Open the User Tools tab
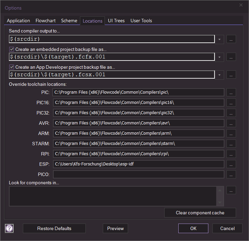Viewport: 249px width, 241px height. pyautogui.click(x=141, y=21)
